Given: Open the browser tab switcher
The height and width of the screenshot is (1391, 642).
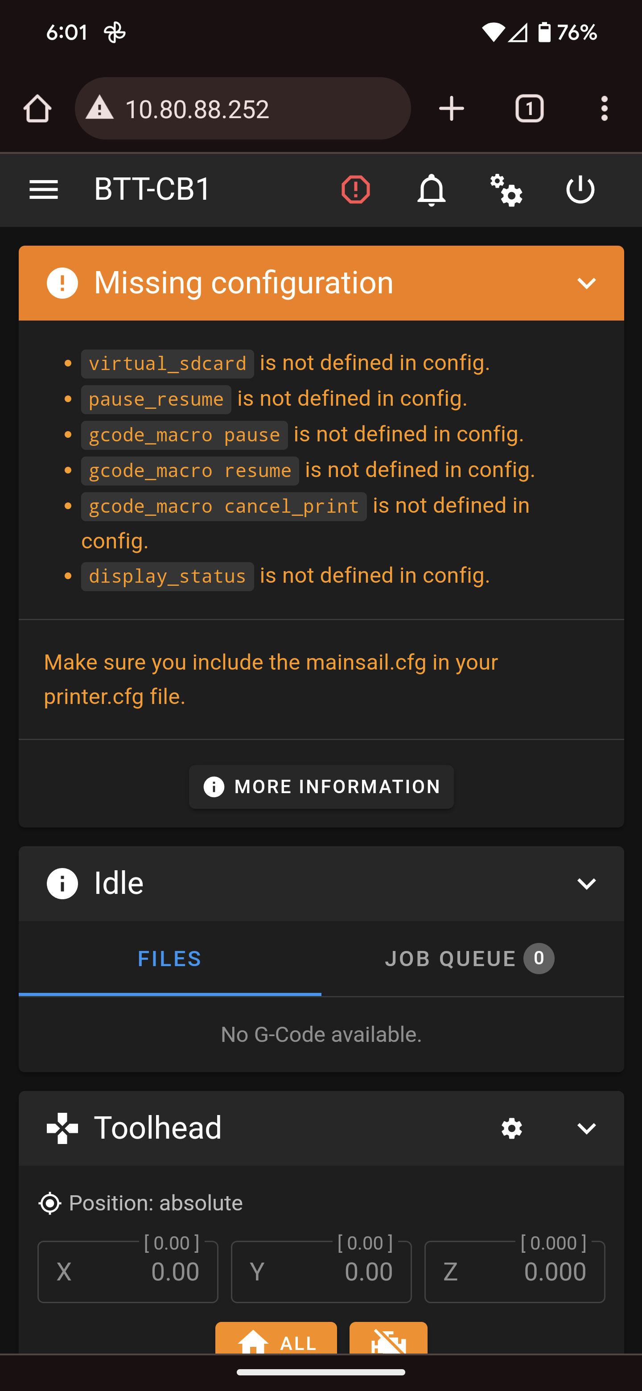Looking at the screenshot, I should coord(529,108).
